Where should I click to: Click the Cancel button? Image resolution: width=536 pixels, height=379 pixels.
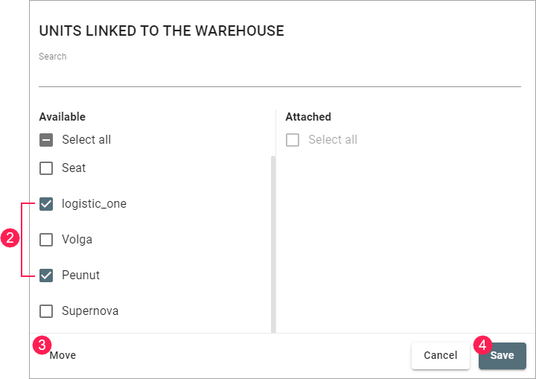point(440,356)
